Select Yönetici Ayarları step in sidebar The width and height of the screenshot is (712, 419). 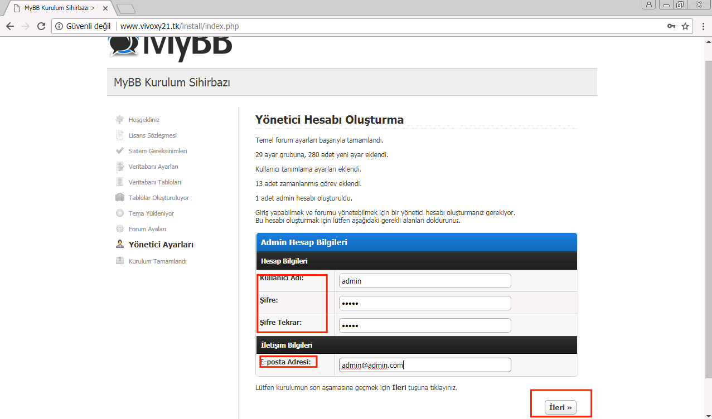(x=161, y=245)
